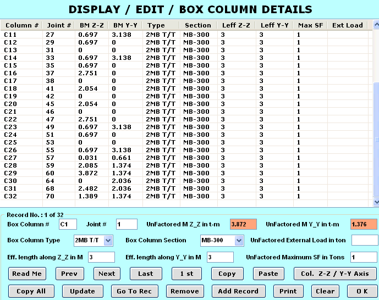Click UnFactored Maximum SF input field
Screen dimensions: 379x300
(x=364, y=257)
